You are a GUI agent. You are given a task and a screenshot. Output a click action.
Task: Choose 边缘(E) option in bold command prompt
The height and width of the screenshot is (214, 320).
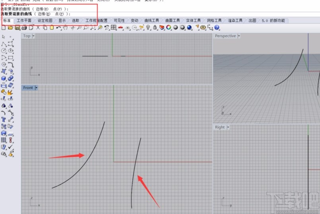pyautogui.click(x=44, y=14)
